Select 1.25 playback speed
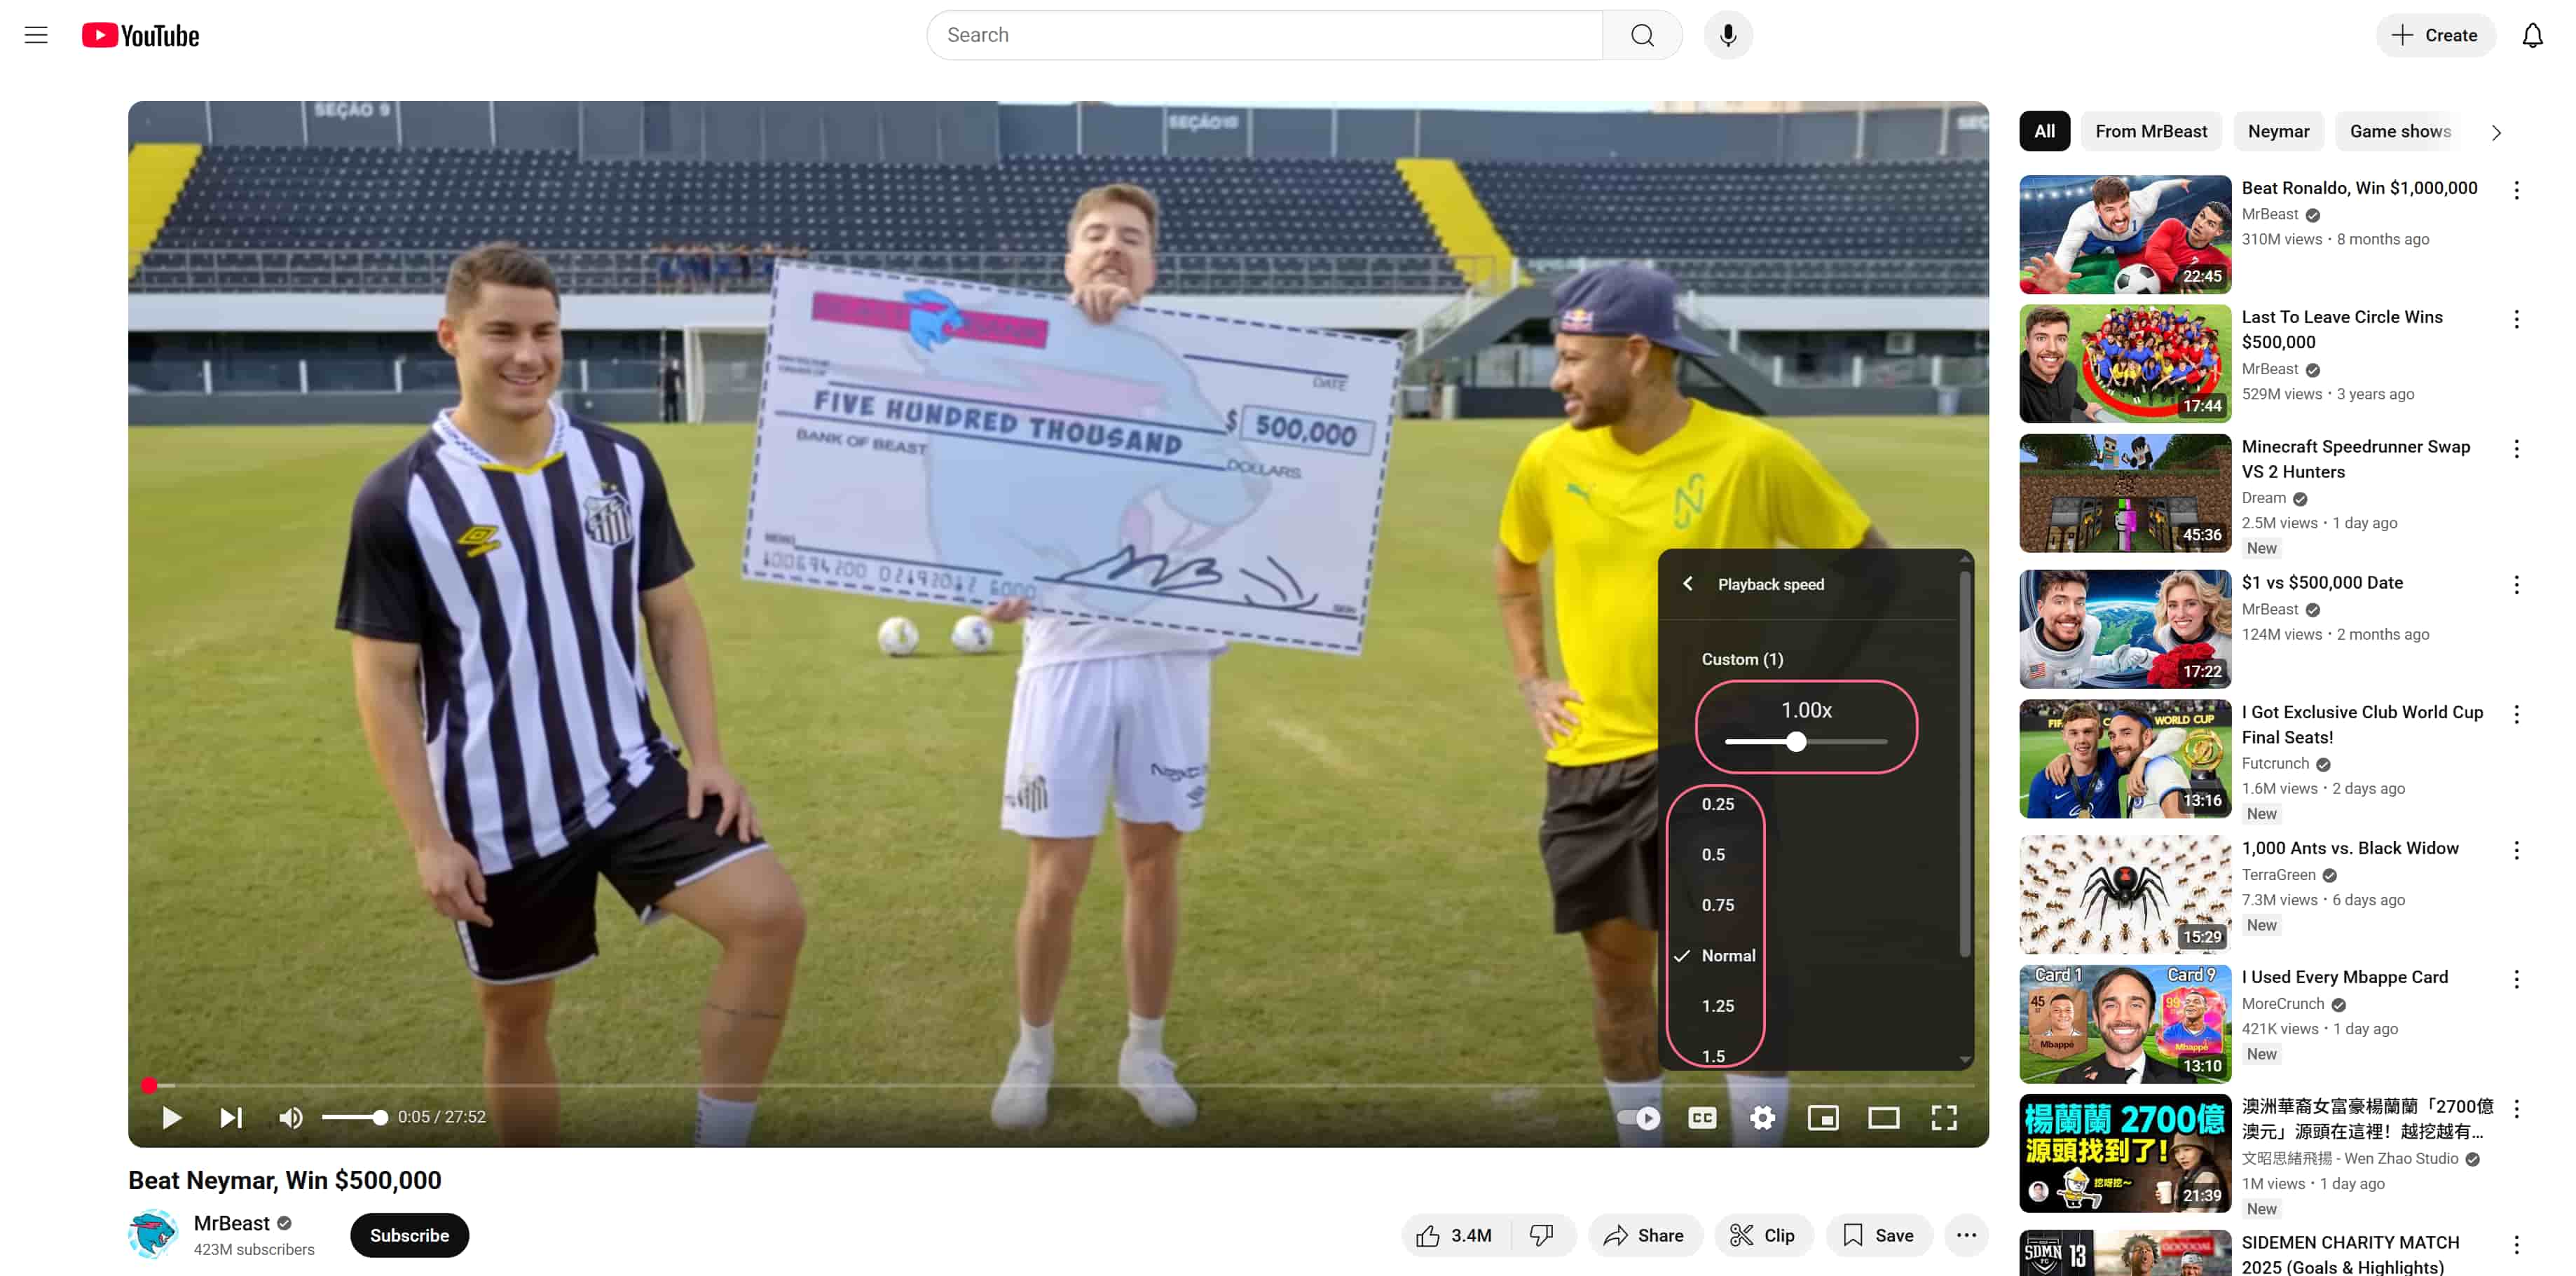 point(1718,1006)
